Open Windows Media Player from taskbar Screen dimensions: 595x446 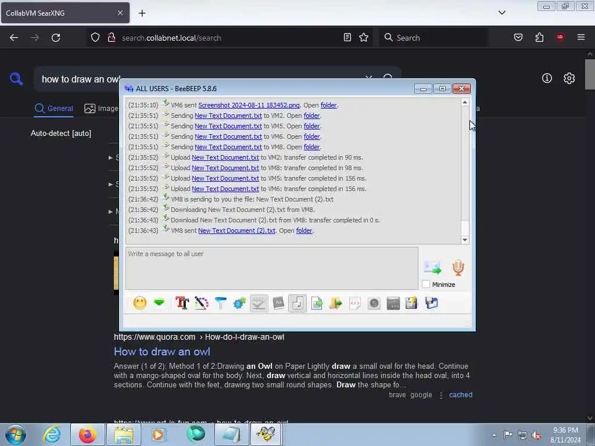[x=158, y=434]
